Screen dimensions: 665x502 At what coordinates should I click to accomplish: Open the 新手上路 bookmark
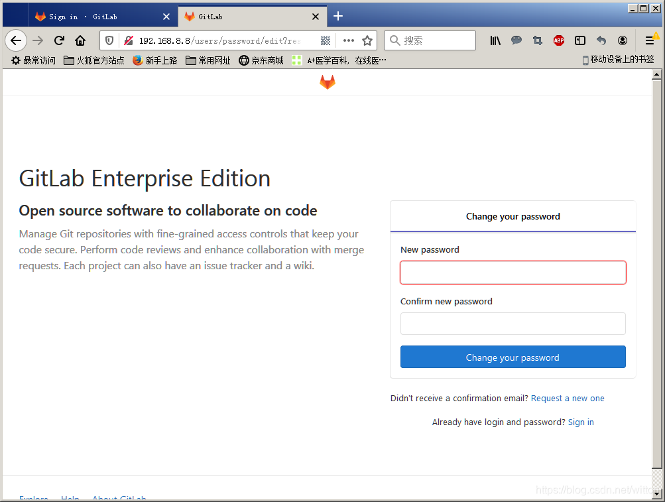pyautogui.click(x=154, y=61)
